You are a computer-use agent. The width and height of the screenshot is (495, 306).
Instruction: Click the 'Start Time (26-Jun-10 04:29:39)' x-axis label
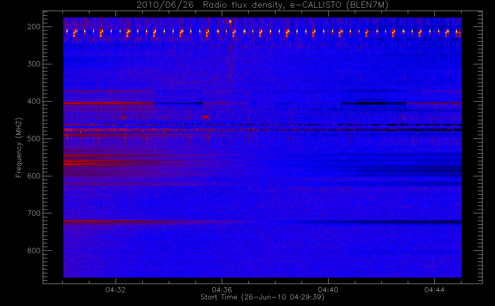click(x=262, y=297)
